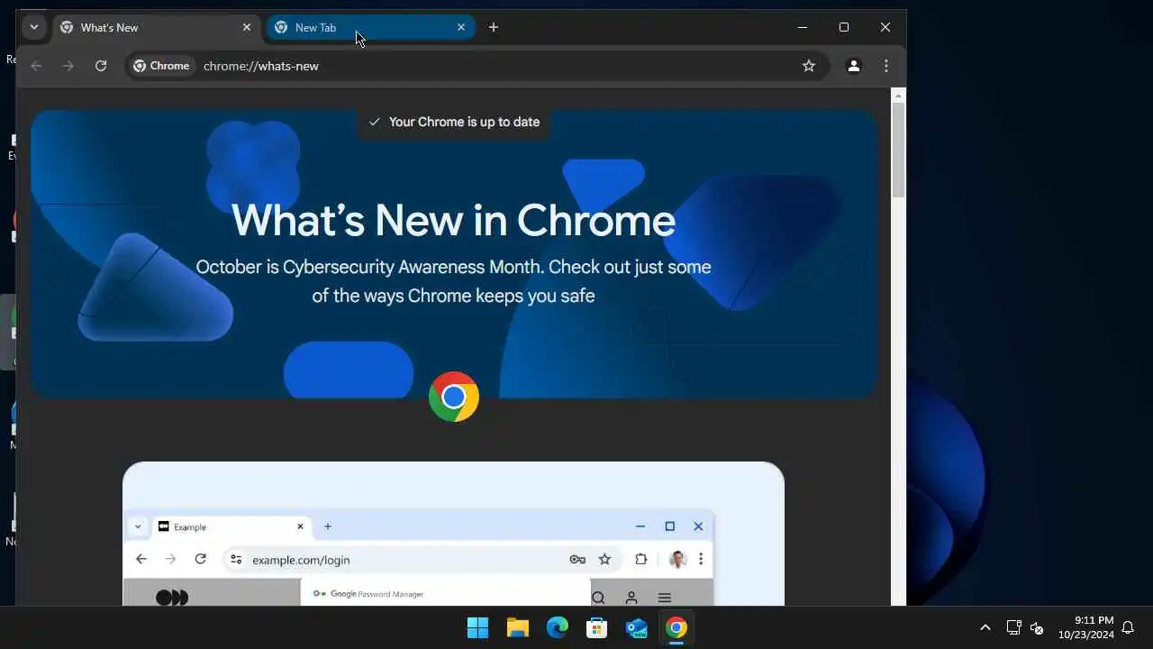Click the Chrome taskbar icon
Image resolution: width=1153 pixels, height=649 pixels.
pyautogui.click(x=676, y=627)
